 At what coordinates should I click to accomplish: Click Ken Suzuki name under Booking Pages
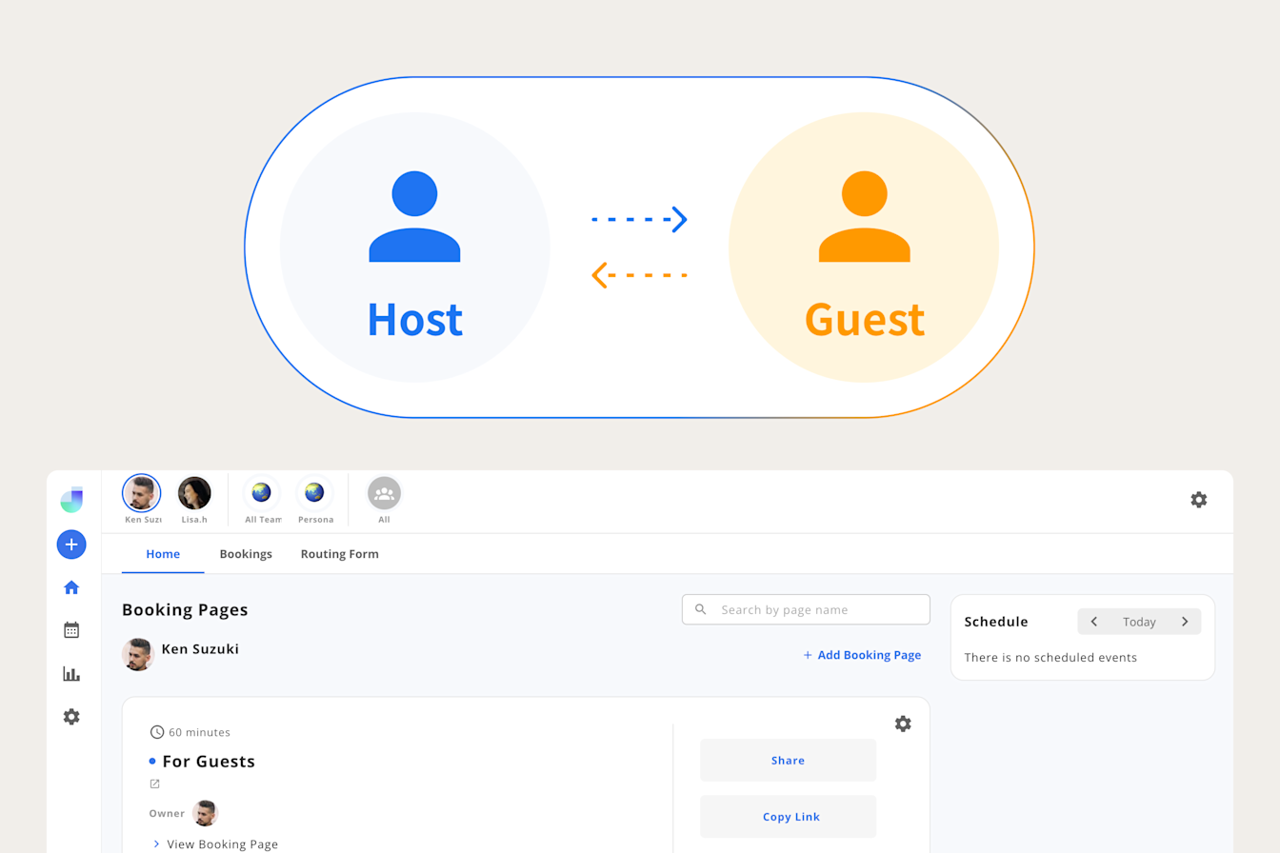click(x=200, y=649)
